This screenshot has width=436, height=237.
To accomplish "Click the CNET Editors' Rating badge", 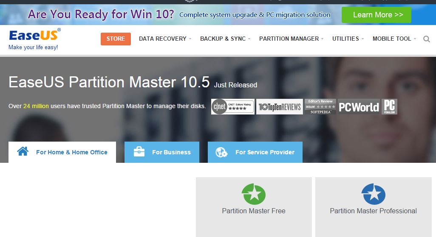I will coord(233,106).
